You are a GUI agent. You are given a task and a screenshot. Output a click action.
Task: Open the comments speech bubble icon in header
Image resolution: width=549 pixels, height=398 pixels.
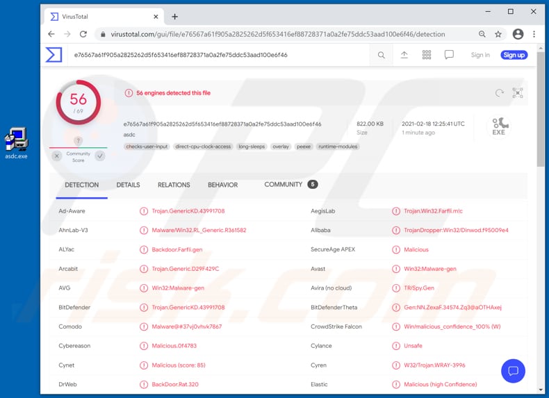point(449,55)
